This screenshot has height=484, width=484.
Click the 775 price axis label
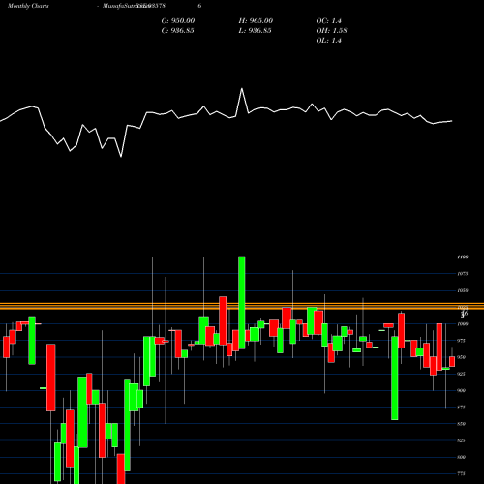[x=462, y=473]
